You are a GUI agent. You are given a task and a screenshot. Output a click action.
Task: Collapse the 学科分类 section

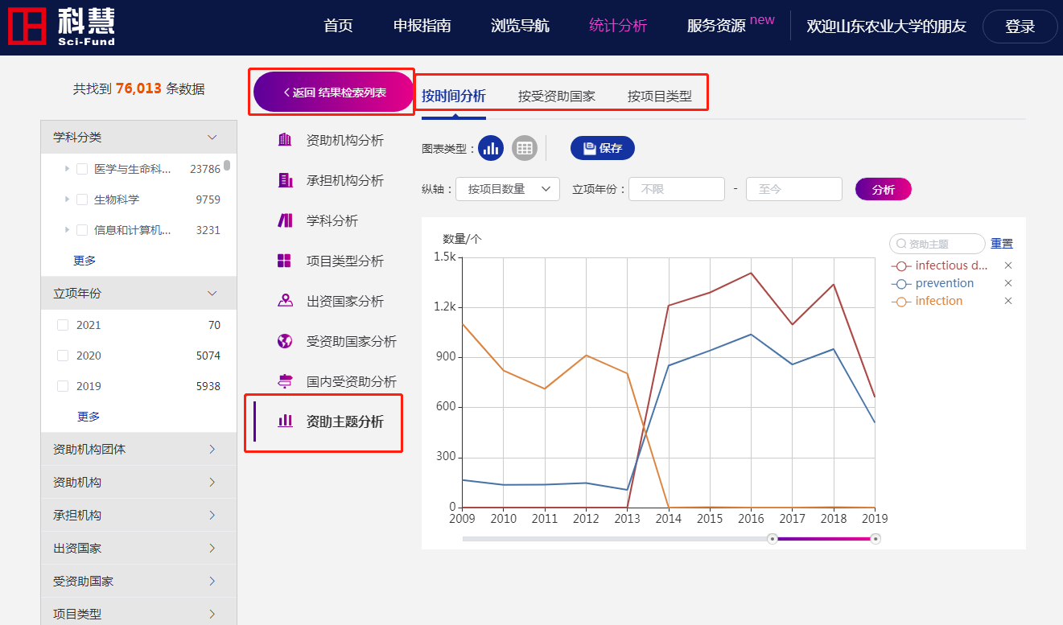[212, 138]
